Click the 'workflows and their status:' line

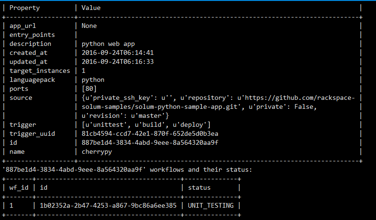tap(201, 170)
